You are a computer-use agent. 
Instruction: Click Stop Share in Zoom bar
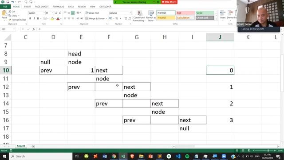(x=169, y=2)
